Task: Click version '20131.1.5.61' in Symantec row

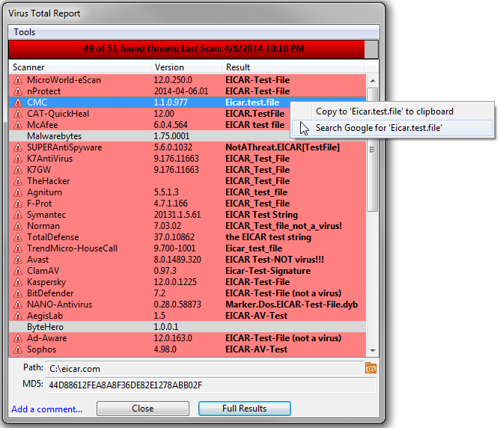Action: (177, 215)
